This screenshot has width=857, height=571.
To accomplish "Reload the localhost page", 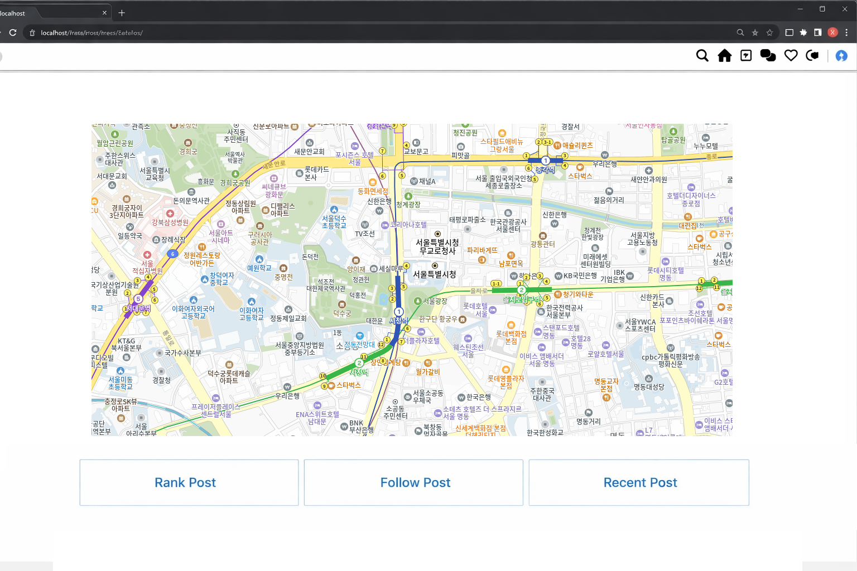I will (13, 32).
